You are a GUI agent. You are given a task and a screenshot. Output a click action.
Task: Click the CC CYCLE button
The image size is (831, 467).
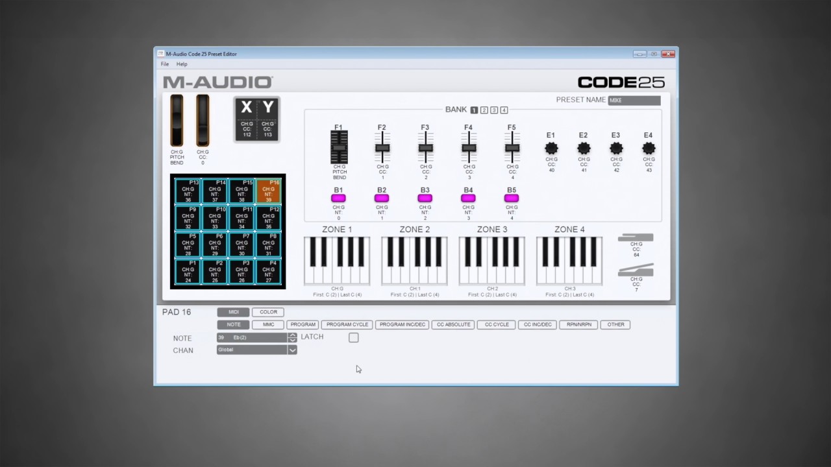point(497,324)
